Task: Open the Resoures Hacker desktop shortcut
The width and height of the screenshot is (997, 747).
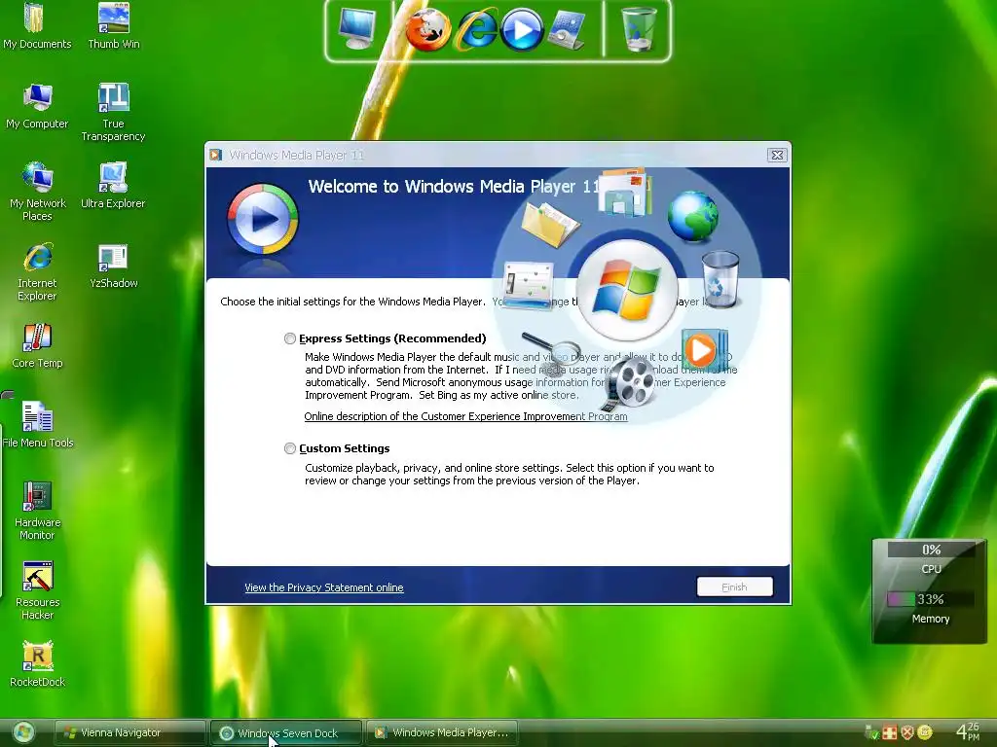Action: click(x=37, y=590)
